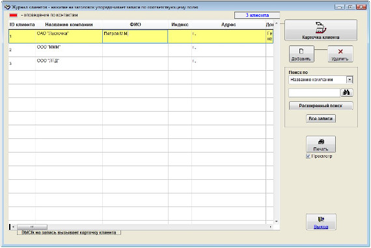Click the horizontal scrollbar left arrow
Screen dimensions: 371x248
click(x=13, y=227)
